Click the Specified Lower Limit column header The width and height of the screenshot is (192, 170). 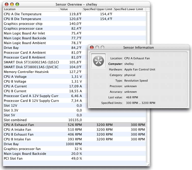(x=128, y=9)
